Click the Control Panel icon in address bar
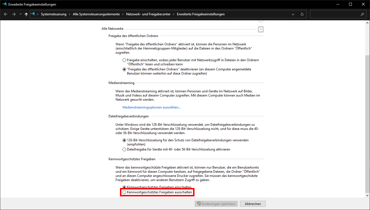Image resolution: width=370 pixels, height=210 pixels. point(33,14)
